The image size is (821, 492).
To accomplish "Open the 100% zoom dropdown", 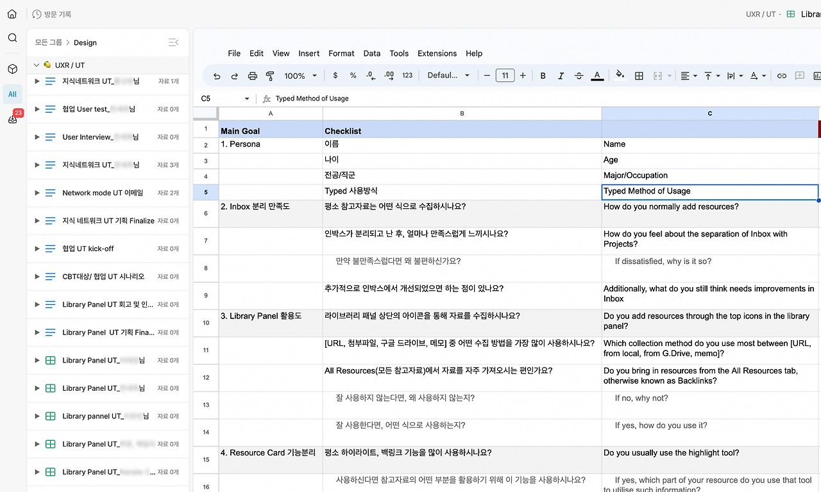I will click(x=301, y=76).
